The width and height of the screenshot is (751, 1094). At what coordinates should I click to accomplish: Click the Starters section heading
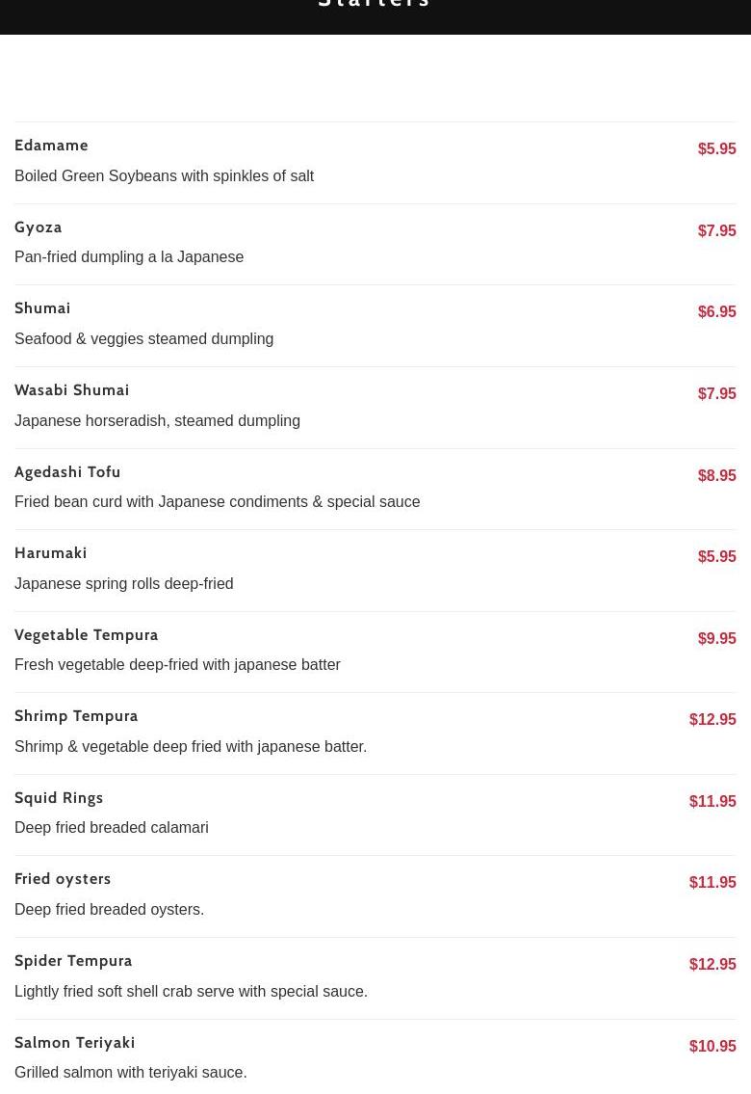click(x=375, y=5)
